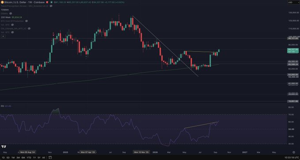
Task: Click the green market status dot
Action: click(52, 2)
